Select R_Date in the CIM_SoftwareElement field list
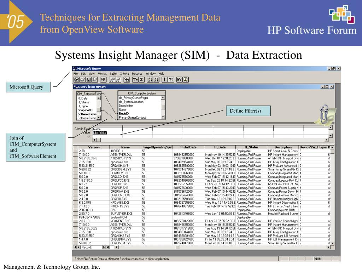This screenshot has width=362, height=272. coord(82,98)
